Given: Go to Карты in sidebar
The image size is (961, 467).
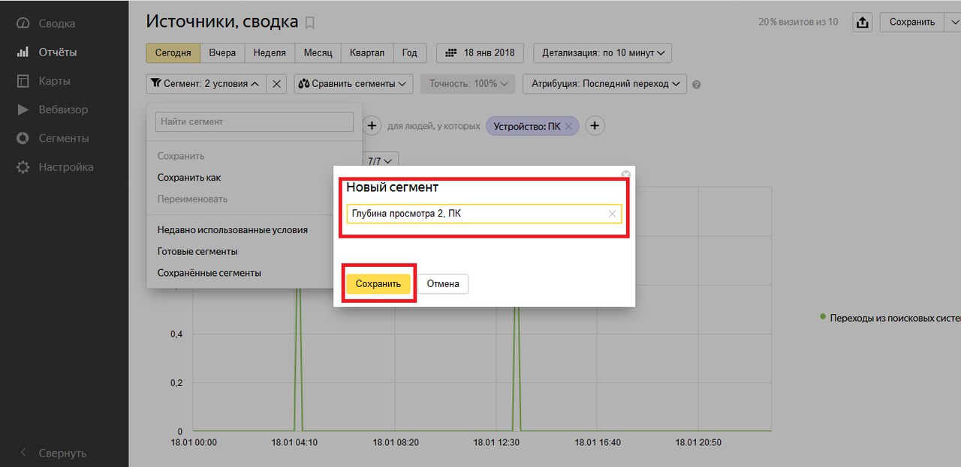Looking at the screenshot, I should point(55,81).
